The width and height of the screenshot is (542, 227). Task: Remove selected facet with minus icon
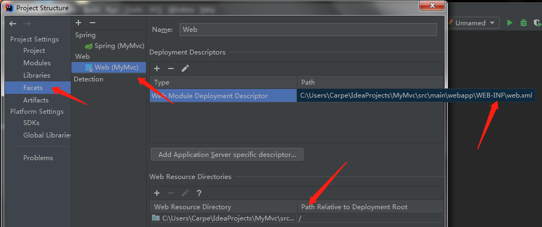(x=92, y=23)
